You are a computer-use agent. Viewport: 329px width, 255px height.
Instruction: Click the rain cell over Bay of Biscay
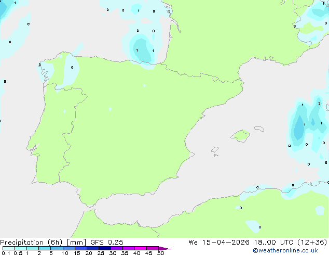[x=143, y=50]
